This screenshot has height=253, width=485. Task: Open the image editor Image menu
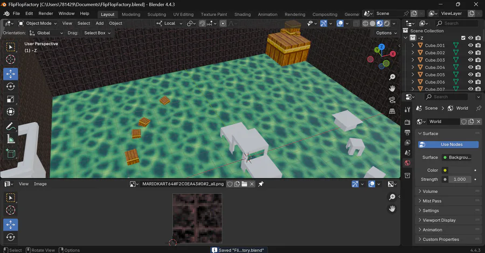pos(40,184)
